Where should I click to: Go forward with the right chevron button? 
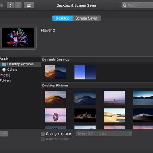18,5
